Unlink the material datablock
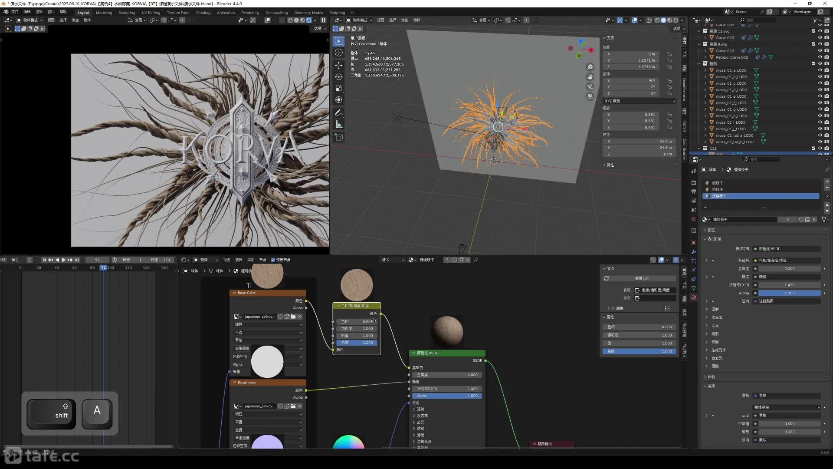This screenshot has width=833, height=469. click(814, 220)
